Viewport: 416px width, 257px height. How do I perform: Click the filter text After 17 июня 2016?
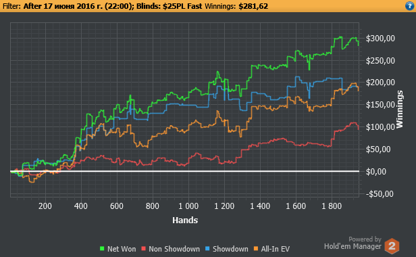tap(63, 6)
